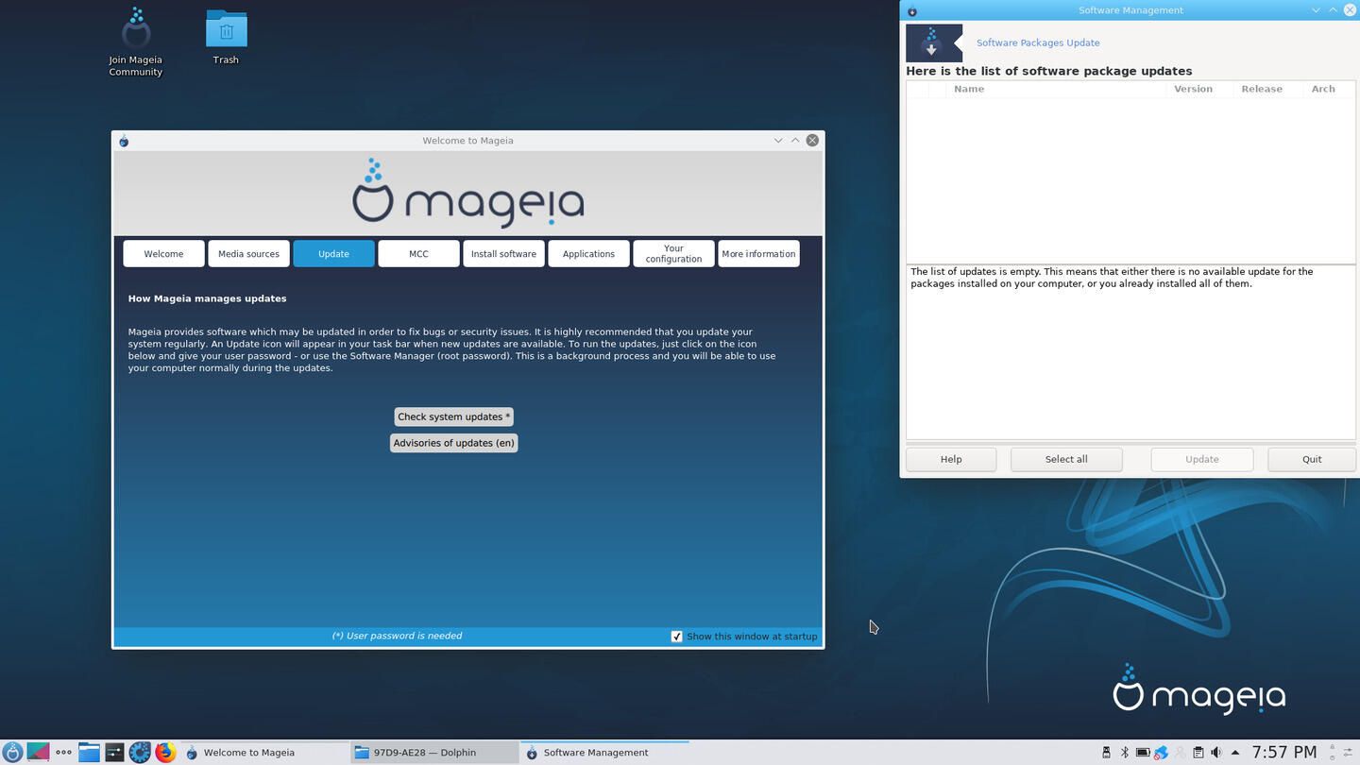Quit the Software Management window
The height and width of the screenshot is (765, 1360).
tap(1312, 459)
